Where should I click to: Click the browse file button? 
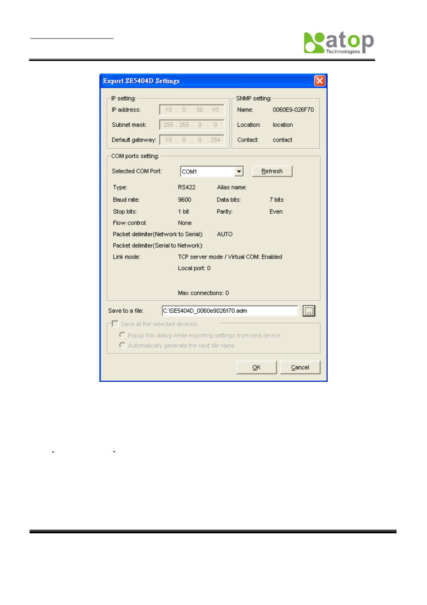309,311
